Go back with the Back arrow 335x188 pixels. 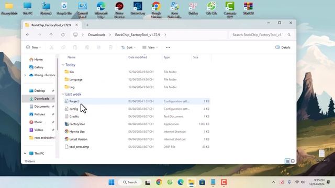pos(28,35)
